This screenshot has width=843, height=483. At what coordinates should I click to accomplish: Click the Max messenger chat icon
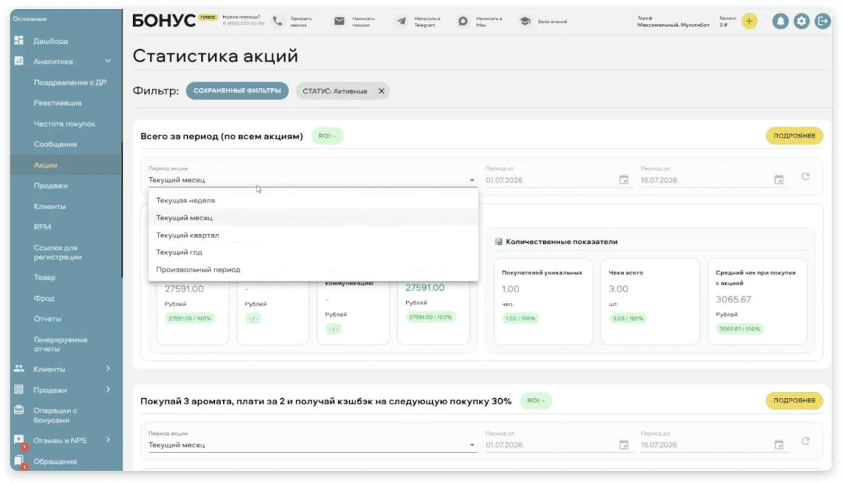[x=463, y=21]
